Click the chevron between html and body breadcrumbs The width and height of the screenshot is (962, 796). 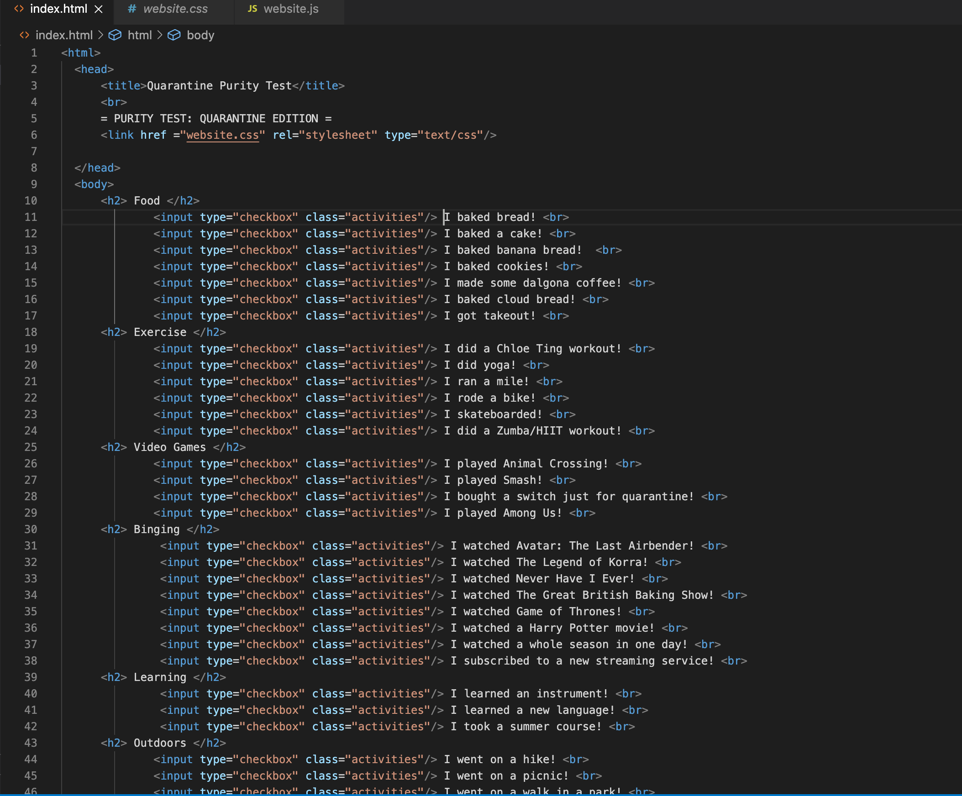[x=160, y=35]
